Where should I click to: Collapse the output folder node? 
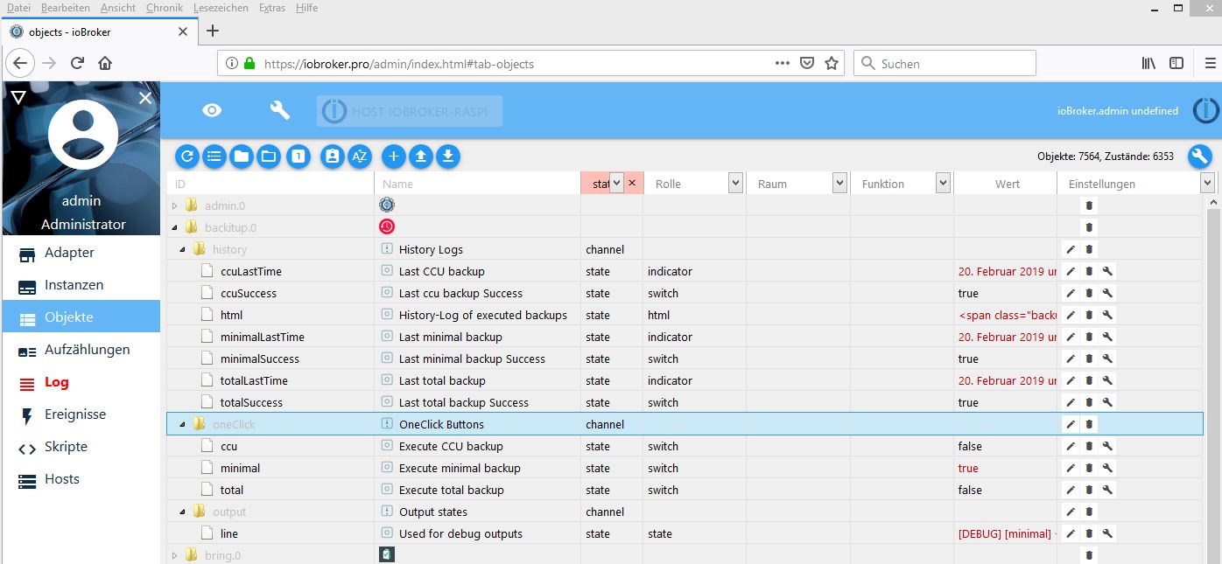[183, 512]
